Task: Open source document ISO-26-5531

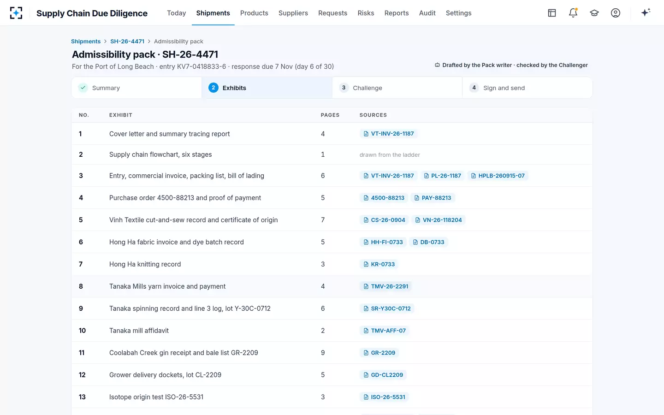Action: point(384,397)
